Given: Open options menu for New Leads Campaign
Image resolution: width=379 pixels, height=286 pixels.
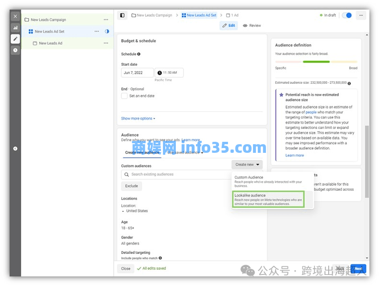Looking at the screenshot, I should coord(106,20).
